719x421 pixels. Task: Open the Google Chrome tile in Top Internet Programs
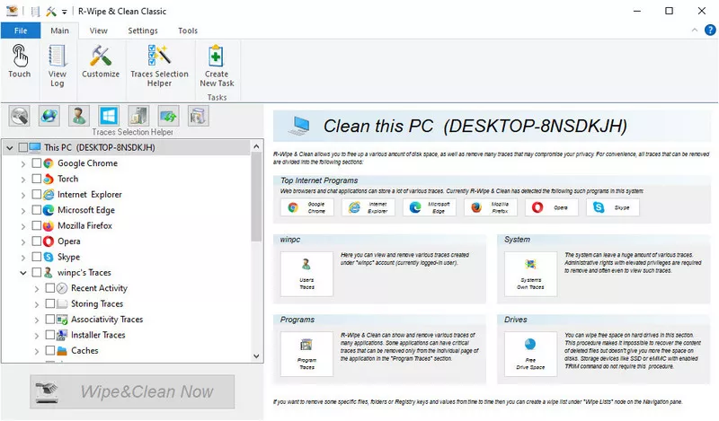(307, 207)
